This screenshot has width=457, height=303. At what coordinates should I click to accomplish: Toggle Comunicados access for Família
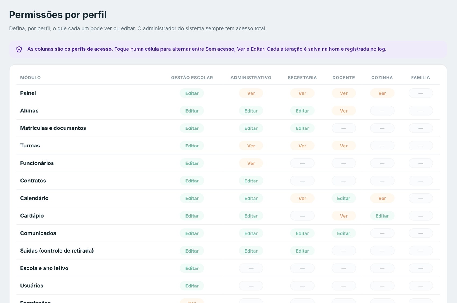[421, 233]
